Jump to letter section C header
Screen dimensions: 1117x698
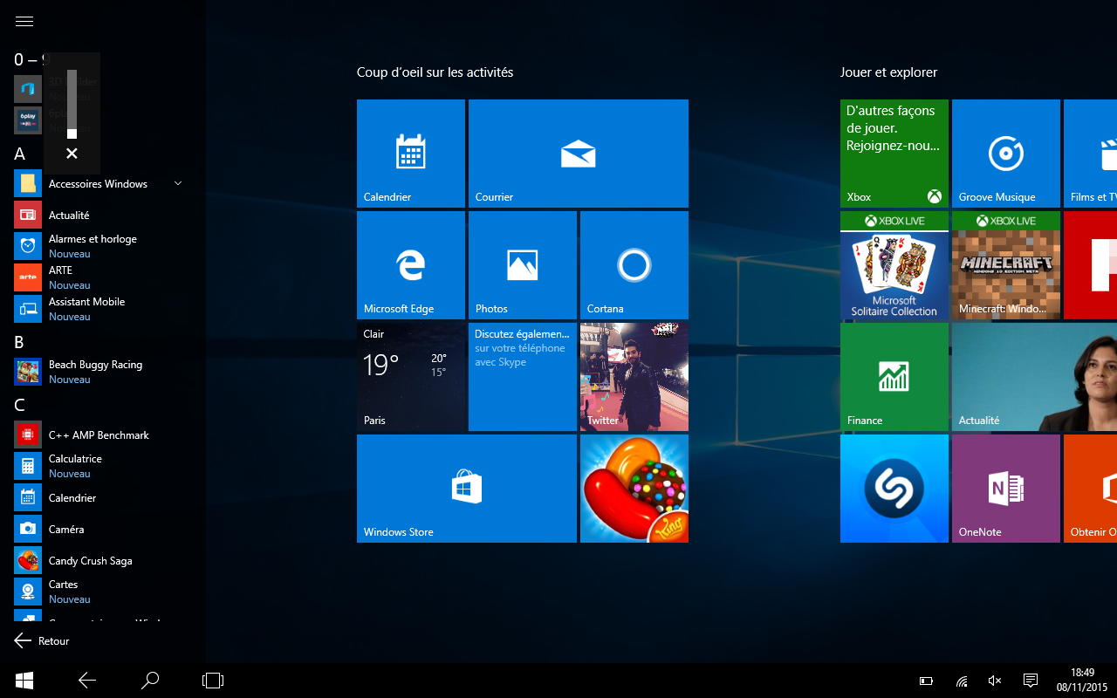19,405
